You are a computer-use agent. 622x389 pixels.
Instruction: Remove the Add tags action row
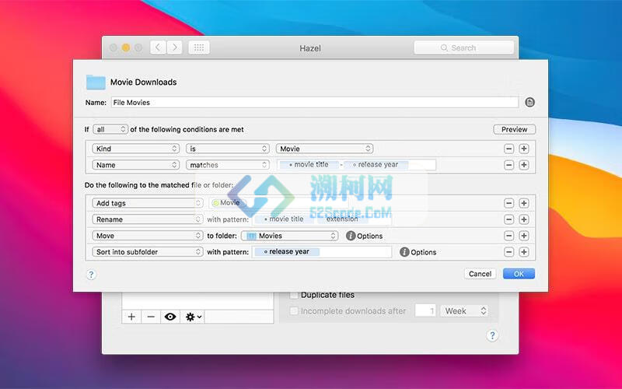pyautogui.click(x=509, y=203)
